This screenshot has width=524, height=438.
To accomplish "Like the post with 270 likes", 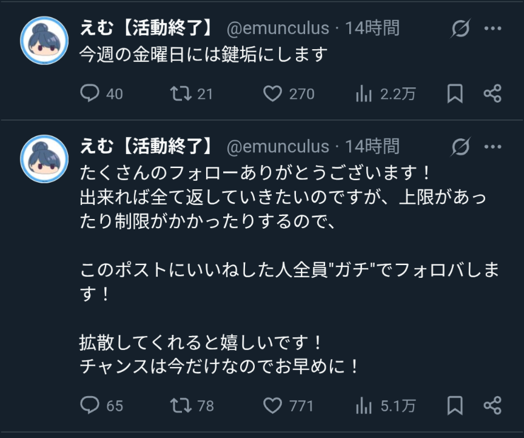I will (x=274, y=93).
